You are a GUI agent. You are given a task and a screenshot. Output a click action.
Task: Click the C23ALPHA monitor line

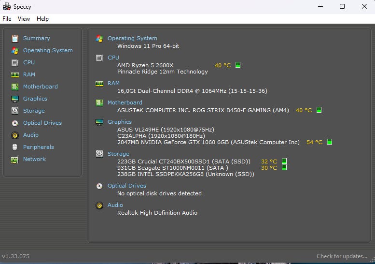click(x=161, y=136)
